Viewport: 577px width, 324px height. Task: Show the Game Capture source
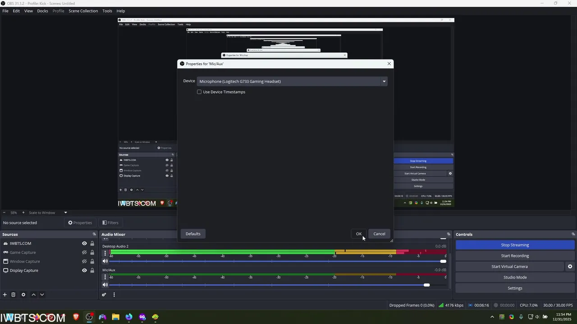[x=84, y=252]
